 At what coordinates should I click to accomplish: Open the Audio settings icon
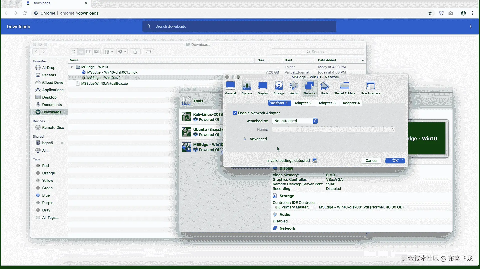[x=294, y=88]
